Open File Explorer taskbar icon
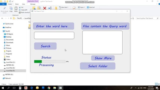The width and height of the screenshot is (160, 90). click(x=55, y=88)
